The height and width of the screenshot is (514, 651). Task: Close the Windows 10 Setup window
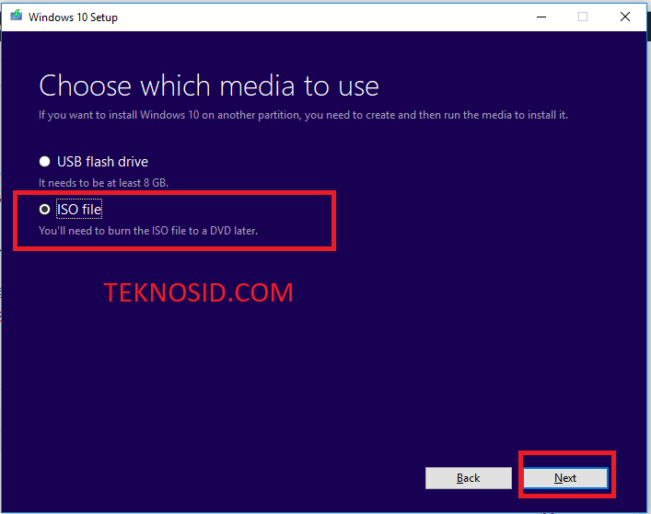tap(625, 17)
